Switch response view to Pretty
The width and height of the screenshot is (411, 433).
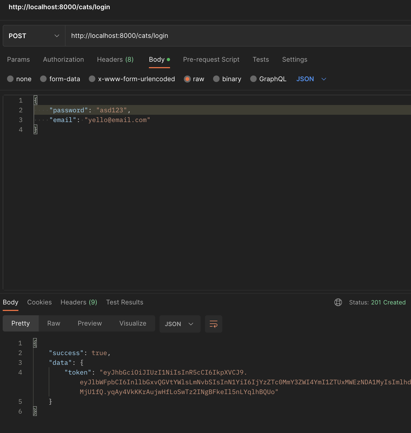21,323
